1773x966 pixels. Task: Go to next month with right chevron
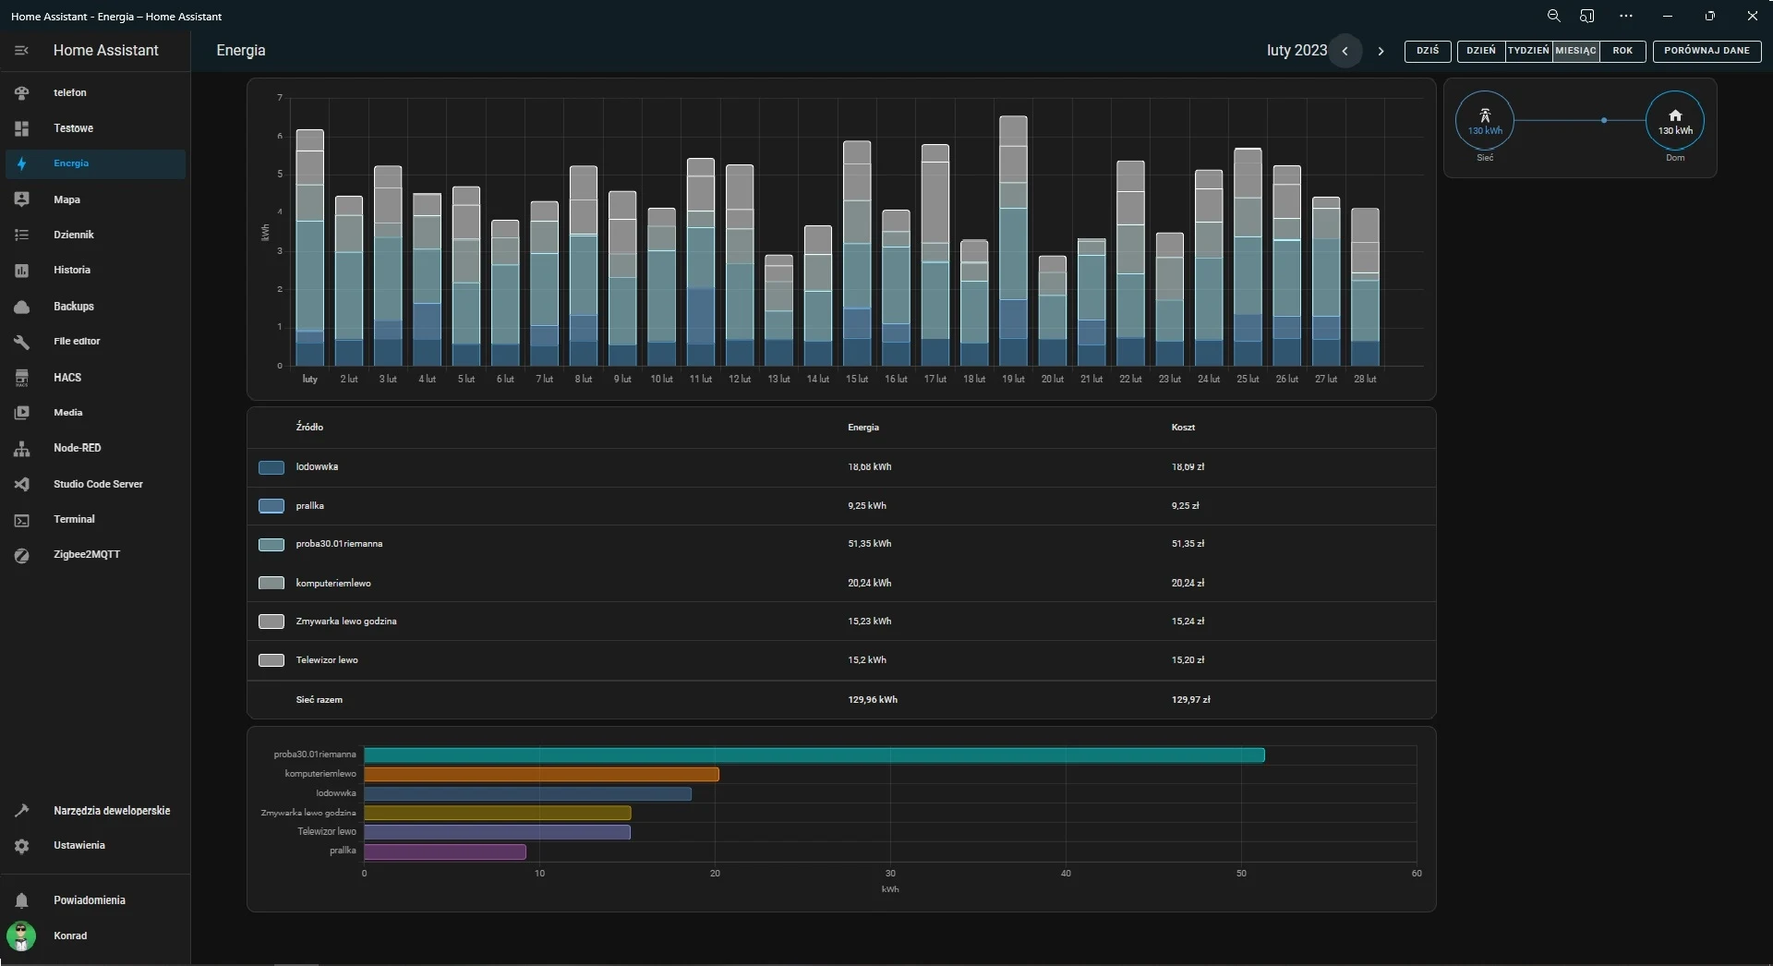(1381, 51)
